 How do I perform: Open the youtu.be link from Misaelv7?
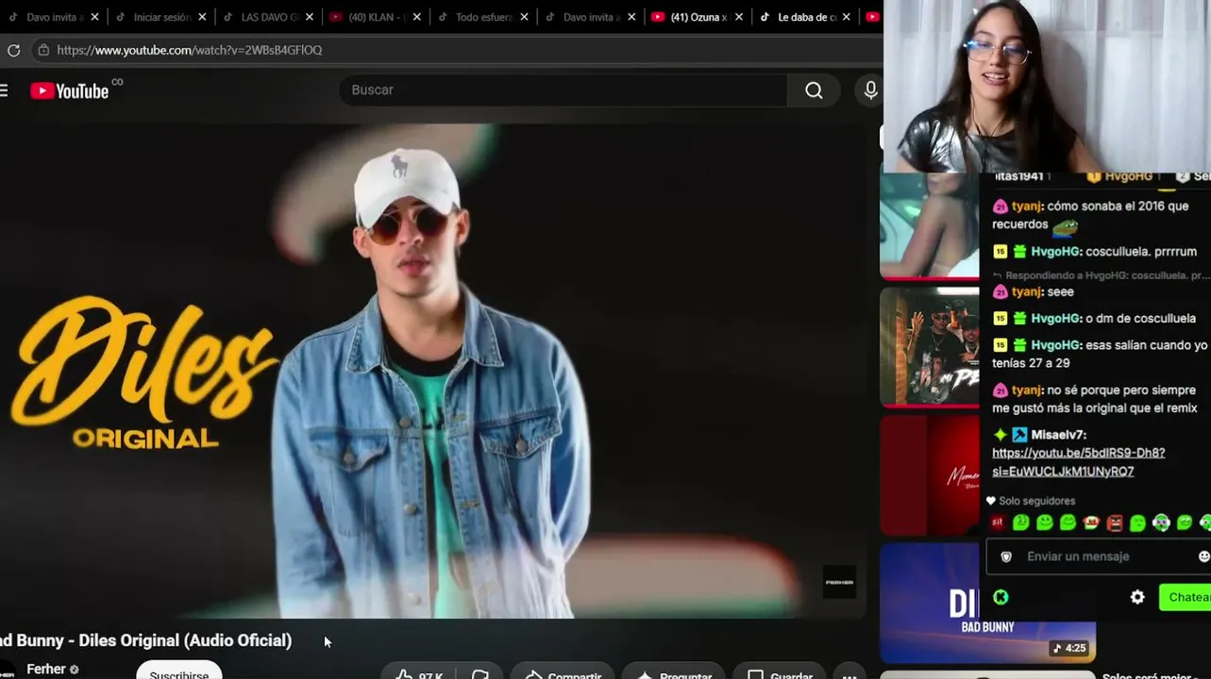[x=1078, y=462]
